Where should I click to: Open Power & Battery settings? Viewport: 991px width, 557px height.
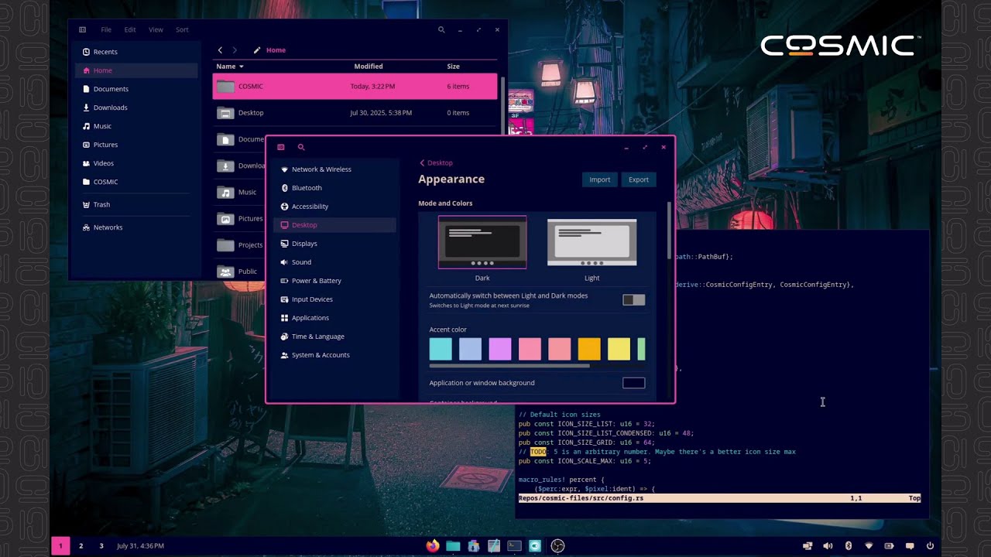[x=334, y=280]
